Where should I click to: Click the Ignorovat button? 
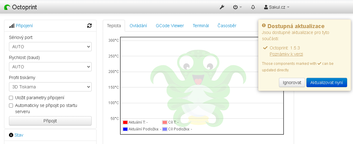(292, 83)
